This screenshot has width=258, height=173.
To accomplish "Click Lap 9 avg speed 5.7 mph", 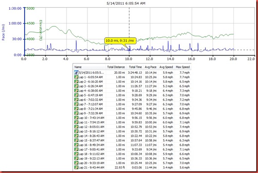I will [168, 113].
